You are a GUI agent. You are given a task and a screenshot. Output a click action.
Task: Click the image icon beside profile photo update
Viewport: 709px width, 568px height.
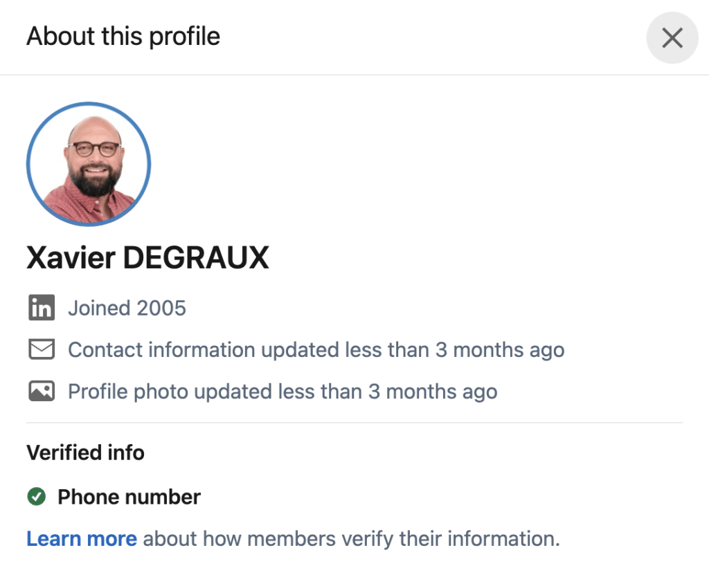pyautogui.click(x=42, y=392)
